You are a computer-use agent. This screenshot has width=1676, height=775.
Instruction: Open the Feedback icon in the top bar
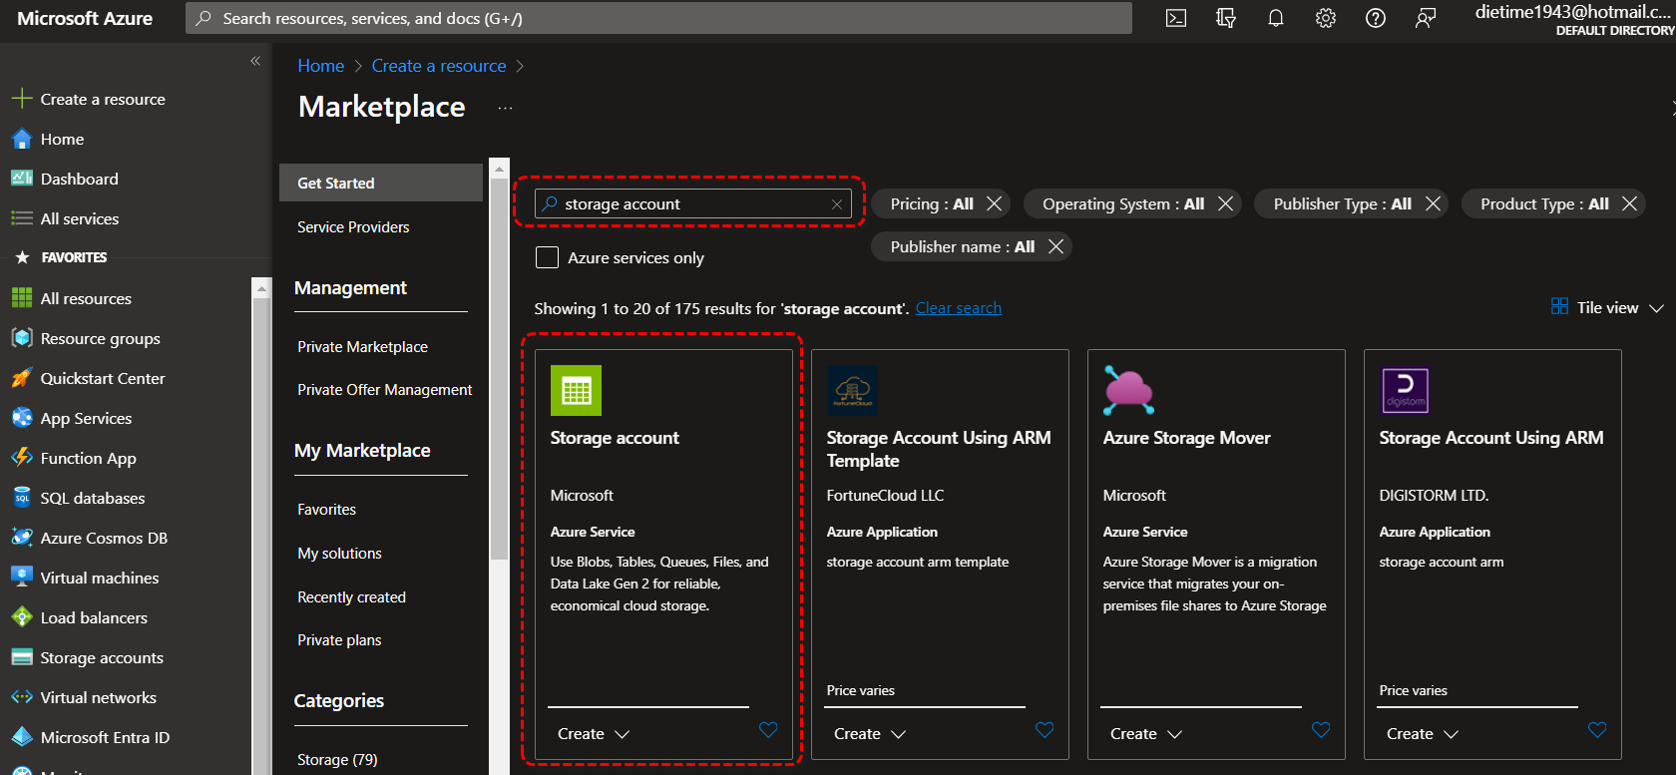(1426, 18)
